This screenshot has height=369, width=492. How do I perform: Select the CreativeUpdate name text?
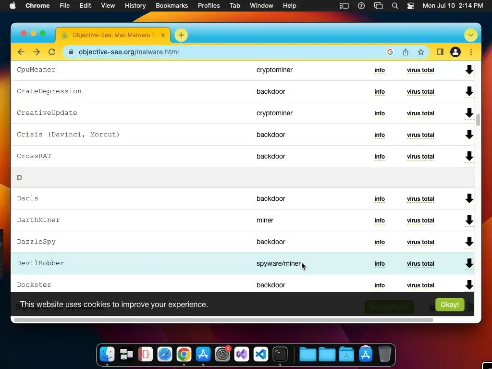pos(47,113)
